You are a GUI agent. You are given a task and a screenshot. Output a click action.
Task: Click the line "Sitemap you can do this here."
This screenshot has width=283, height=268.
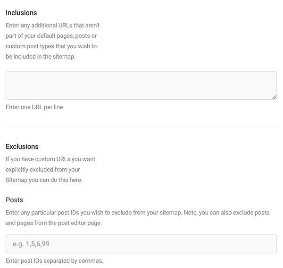(44, 180)
